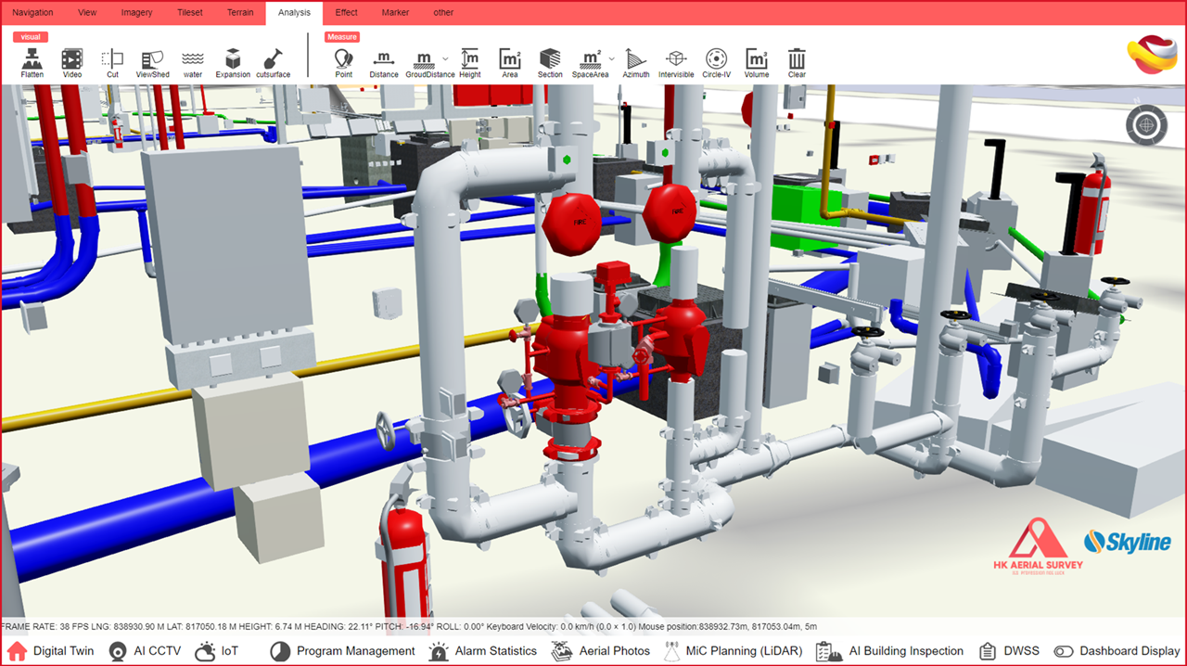Open the AI CCTV module

pyautogui.click(x=146, y=651)
